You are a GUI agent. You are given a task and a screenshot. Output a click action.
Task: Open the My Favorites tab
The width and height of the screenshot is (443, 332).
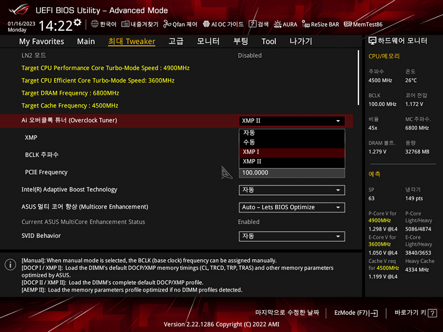point(41,41)
